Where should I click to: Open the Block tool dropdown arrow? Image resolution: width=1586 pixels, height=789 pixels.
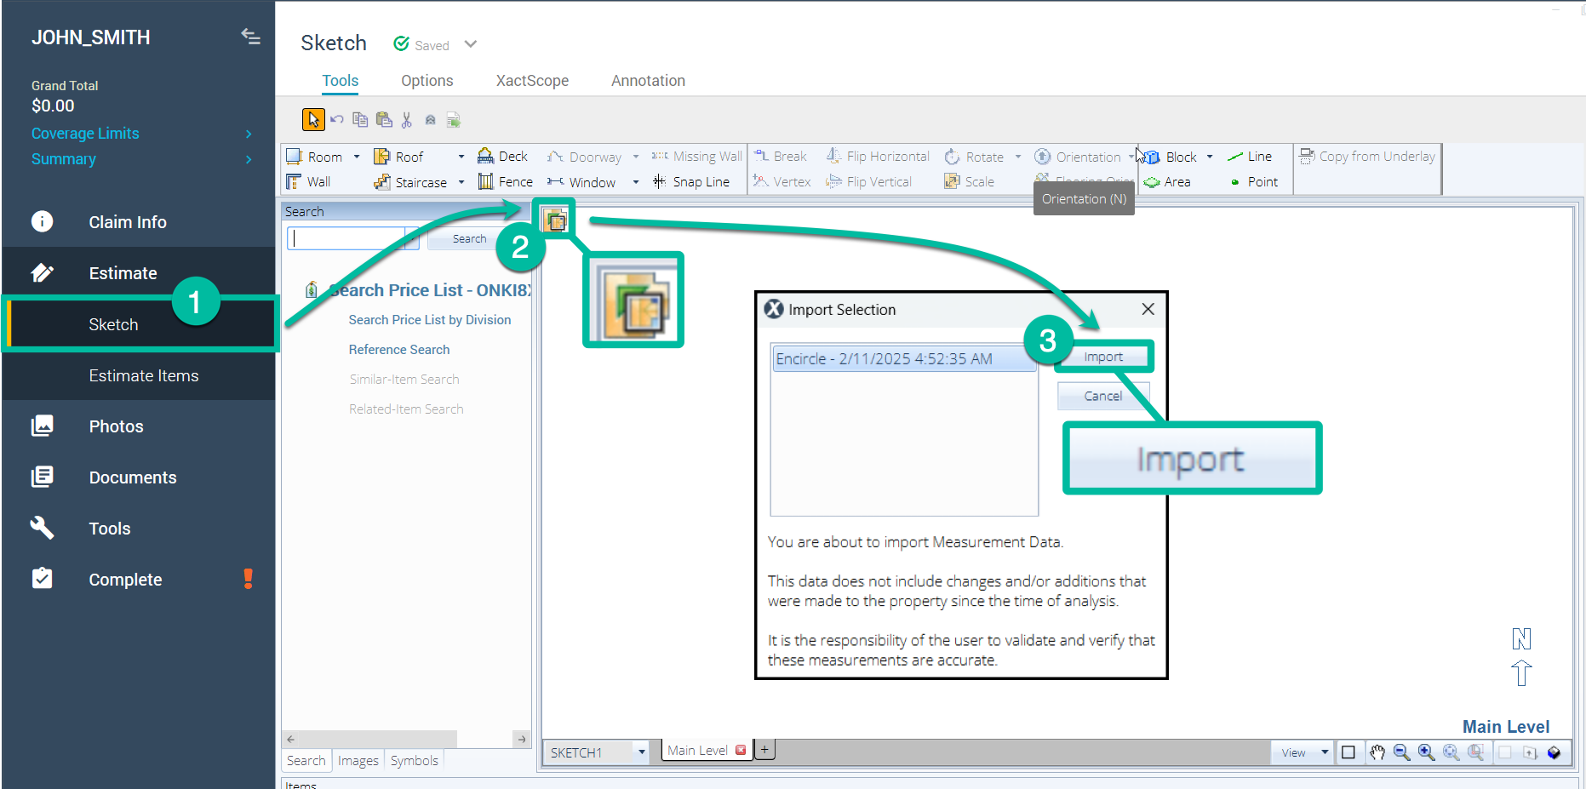pyautogui.click(x=1210, y=157)
